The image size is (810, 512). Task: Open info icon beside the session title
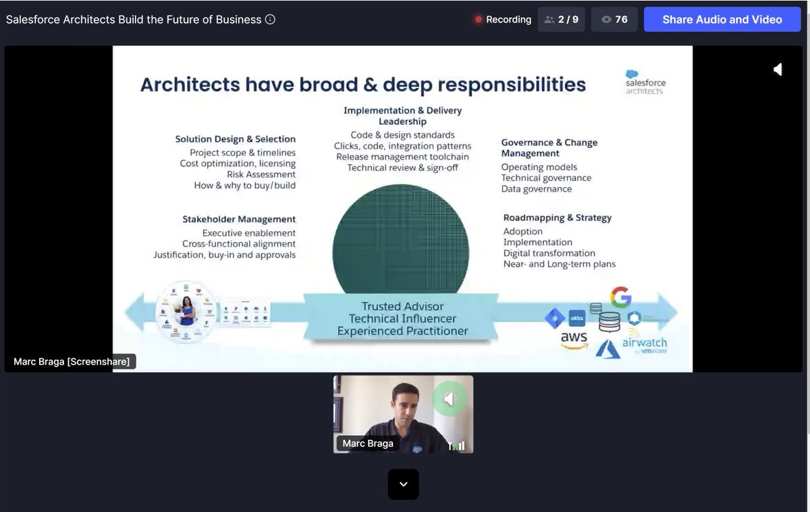pos(270,20)
